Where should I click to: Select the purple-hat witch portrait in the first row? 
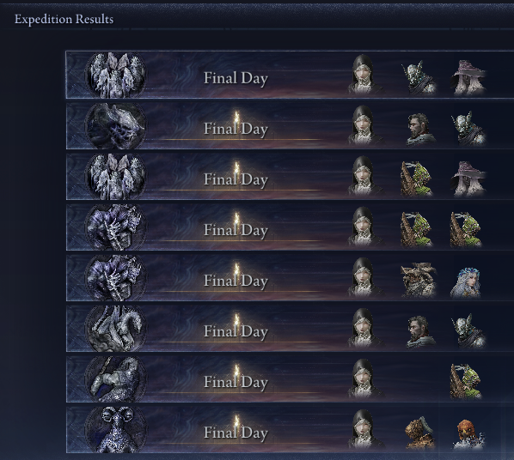coord(468,77)
